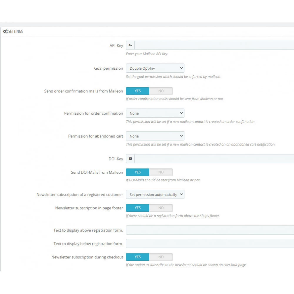Click 'Newsletter subscription in page footer' label
This screenshot has height=294, width=294.
point(89,208)
